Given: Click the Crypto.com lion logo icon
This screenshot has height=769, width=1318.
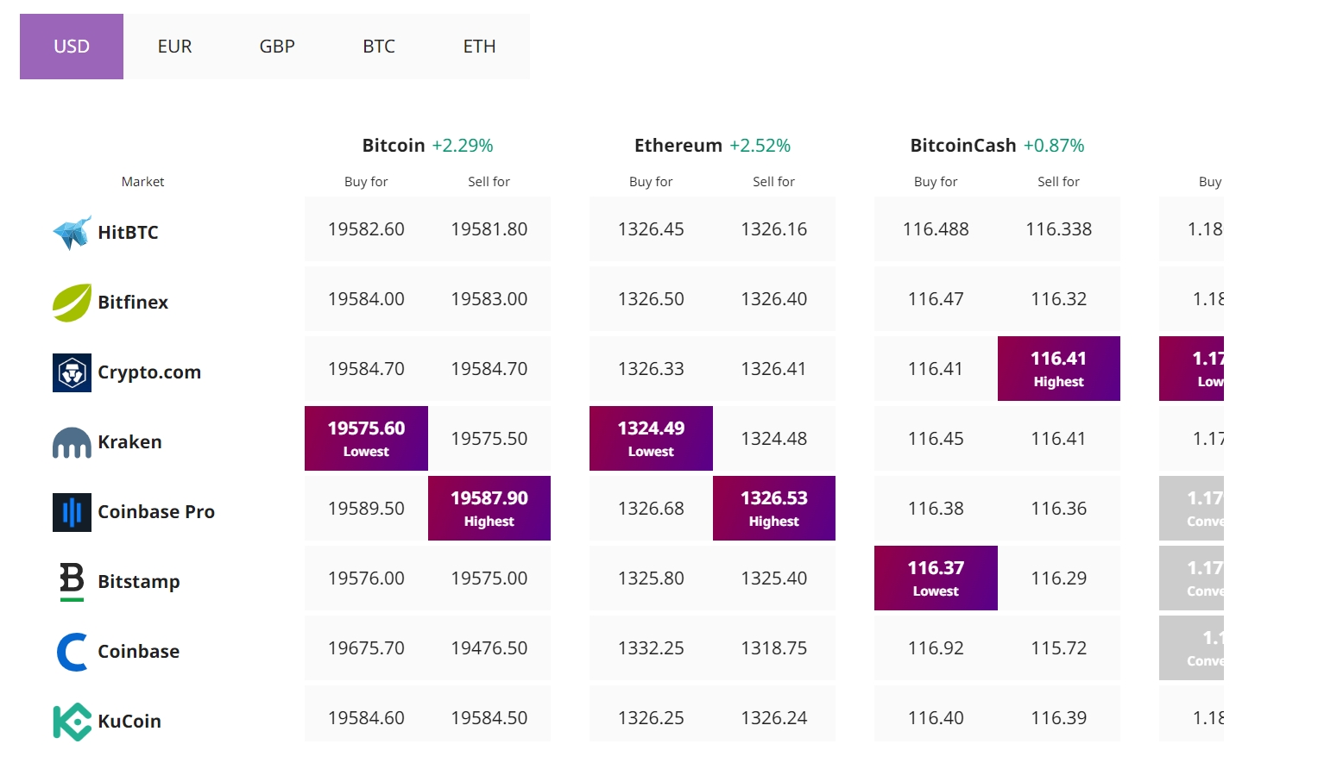Looking at the screenshot, I should click(72, 372).
